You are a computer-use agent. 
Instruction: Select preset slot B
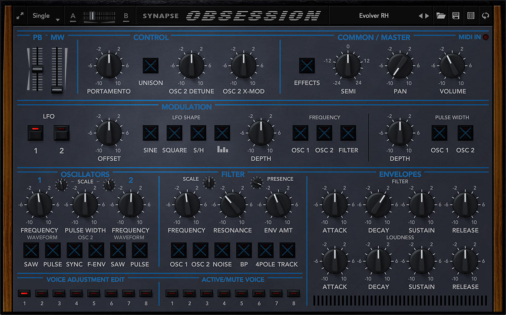[126, 16]
